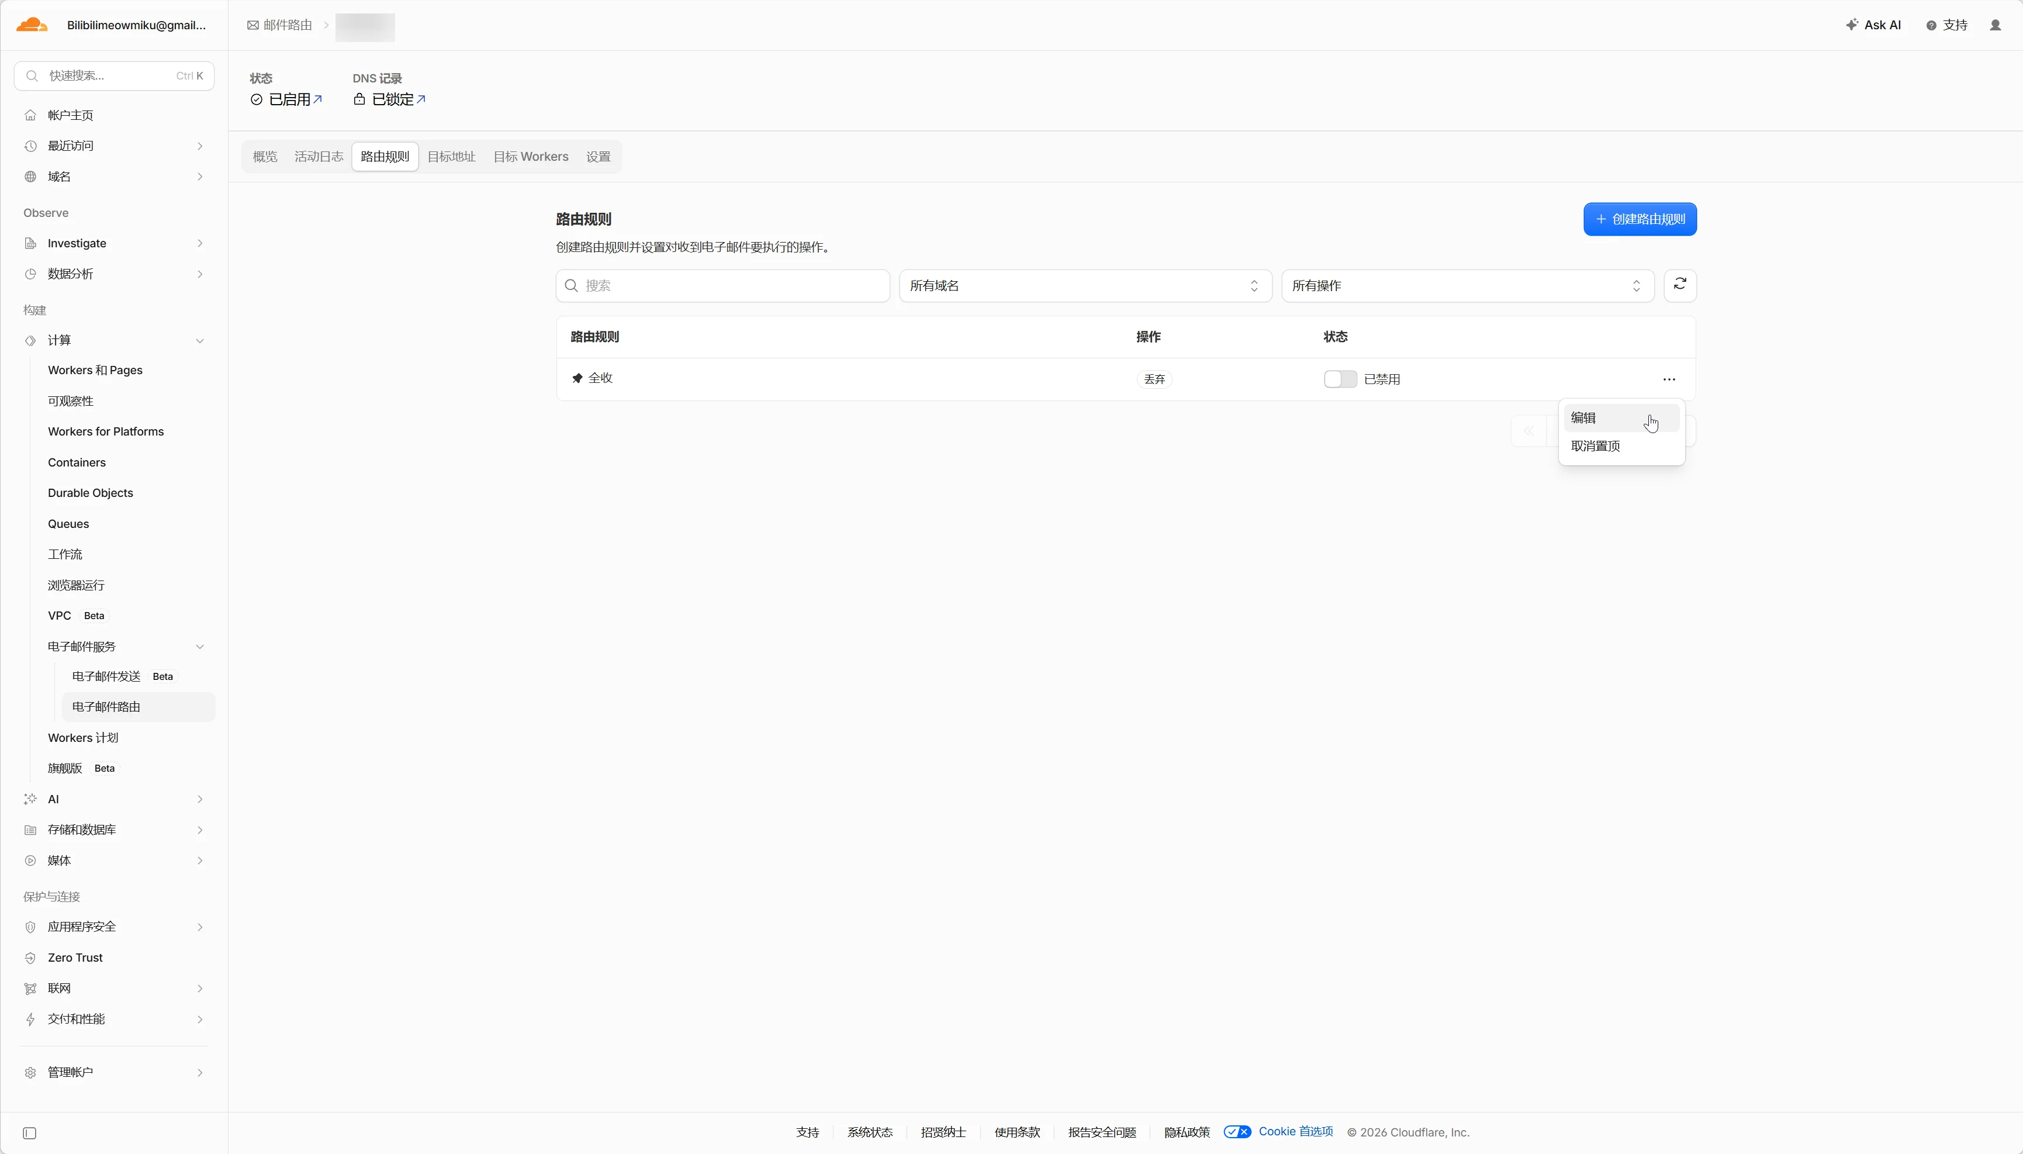Open the 目标地址 tab
The image size is (2023, 1154).
451,157
